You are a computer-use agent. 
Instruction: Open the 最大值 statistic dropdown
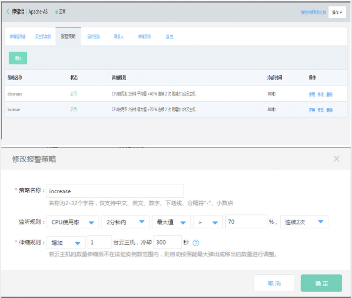(171, 222)
